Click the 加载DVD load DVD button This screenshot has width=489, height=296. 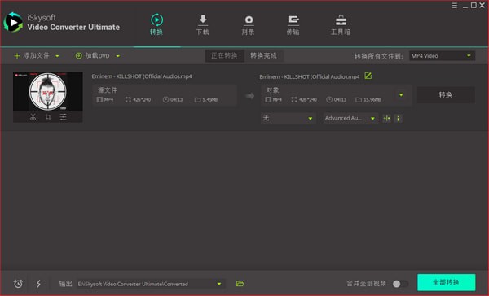pyautogui.click(x=93, y=56)
